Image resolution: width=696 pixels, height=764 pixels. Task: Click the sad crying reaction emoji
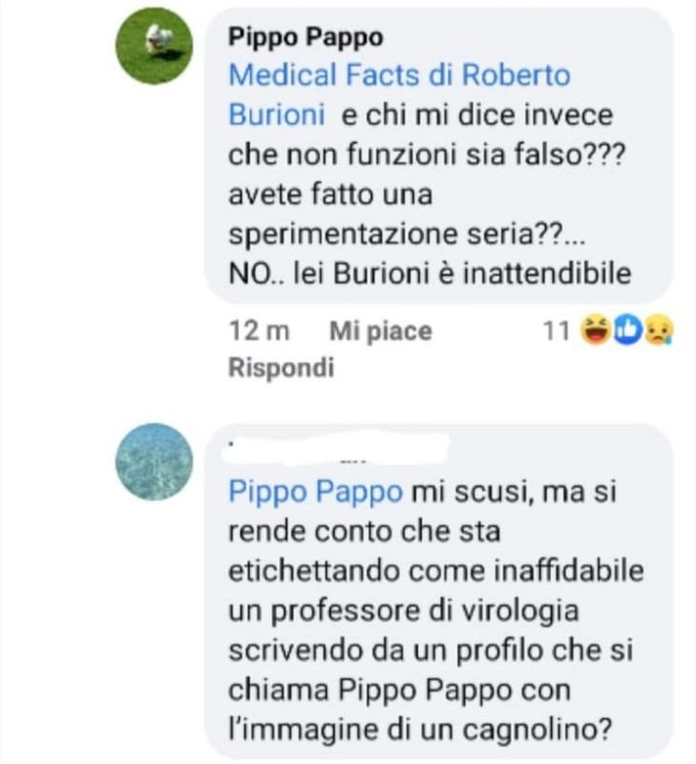[x=659, y=330]
